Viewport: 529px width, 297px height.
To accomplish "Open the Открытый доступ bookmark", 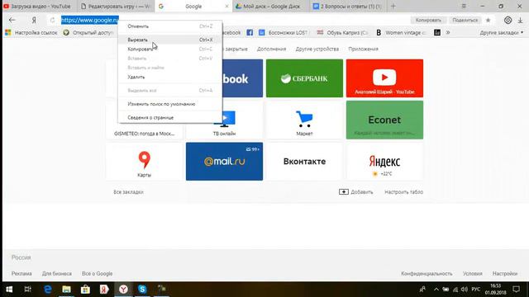I will pos(88,33).
